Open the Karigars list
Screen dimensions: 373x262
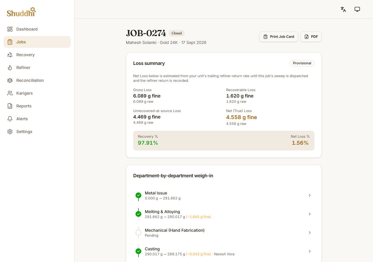click(x=37, y=93)
